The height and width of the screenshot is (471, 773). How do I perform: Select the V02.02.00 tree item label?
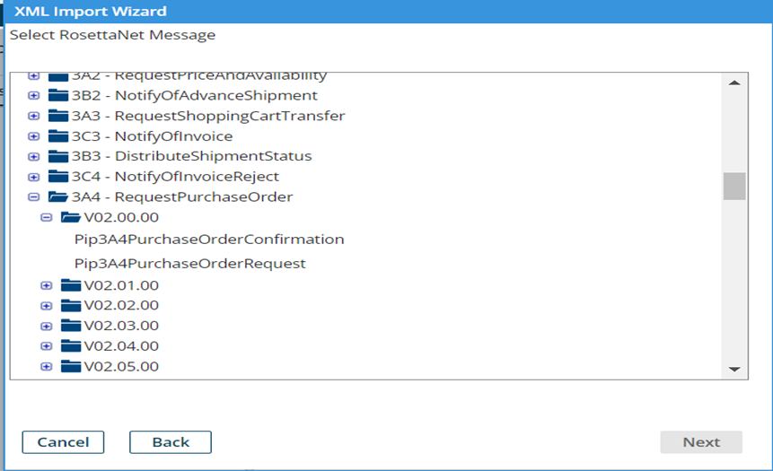point(121,306)
